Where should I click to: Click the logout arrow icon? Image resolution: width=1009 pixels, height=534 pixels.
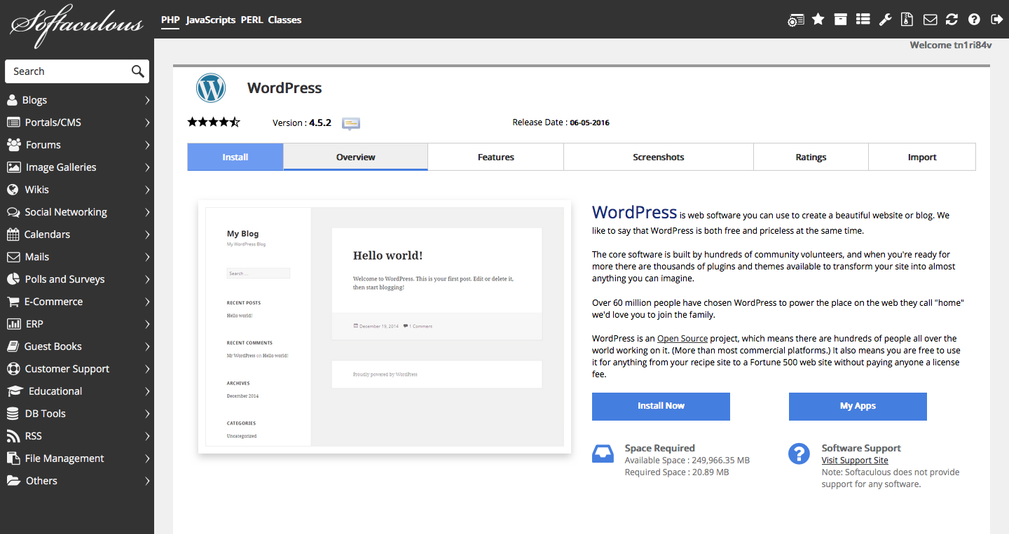click(x=996, y=20)
